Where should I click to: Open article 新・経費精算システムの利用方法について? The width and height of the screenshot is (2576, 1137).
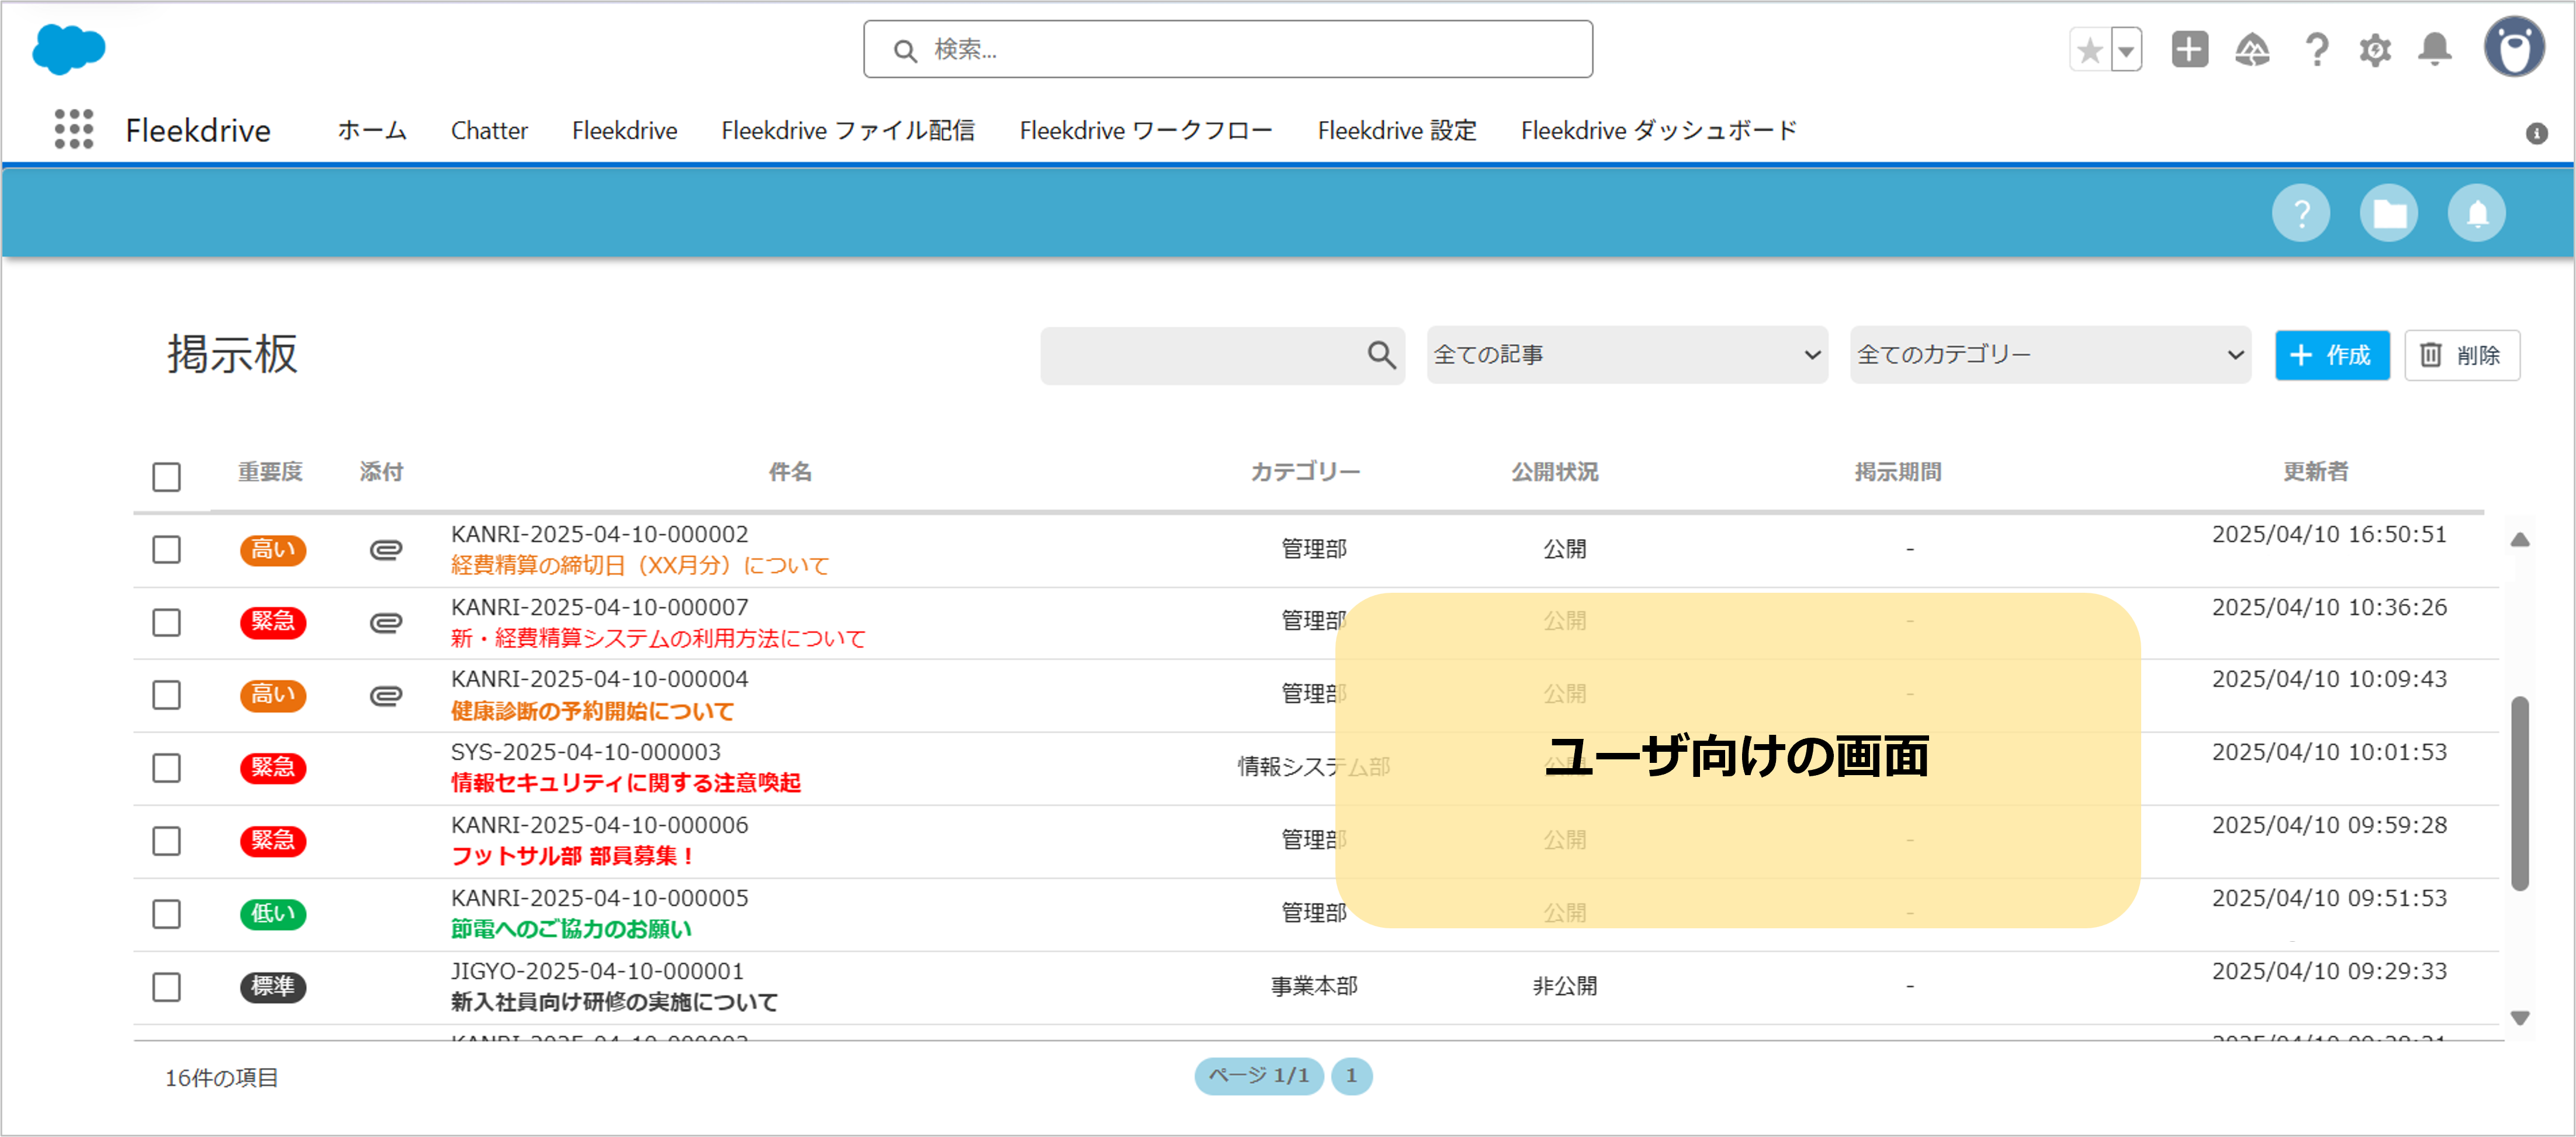tap(658, 639)
